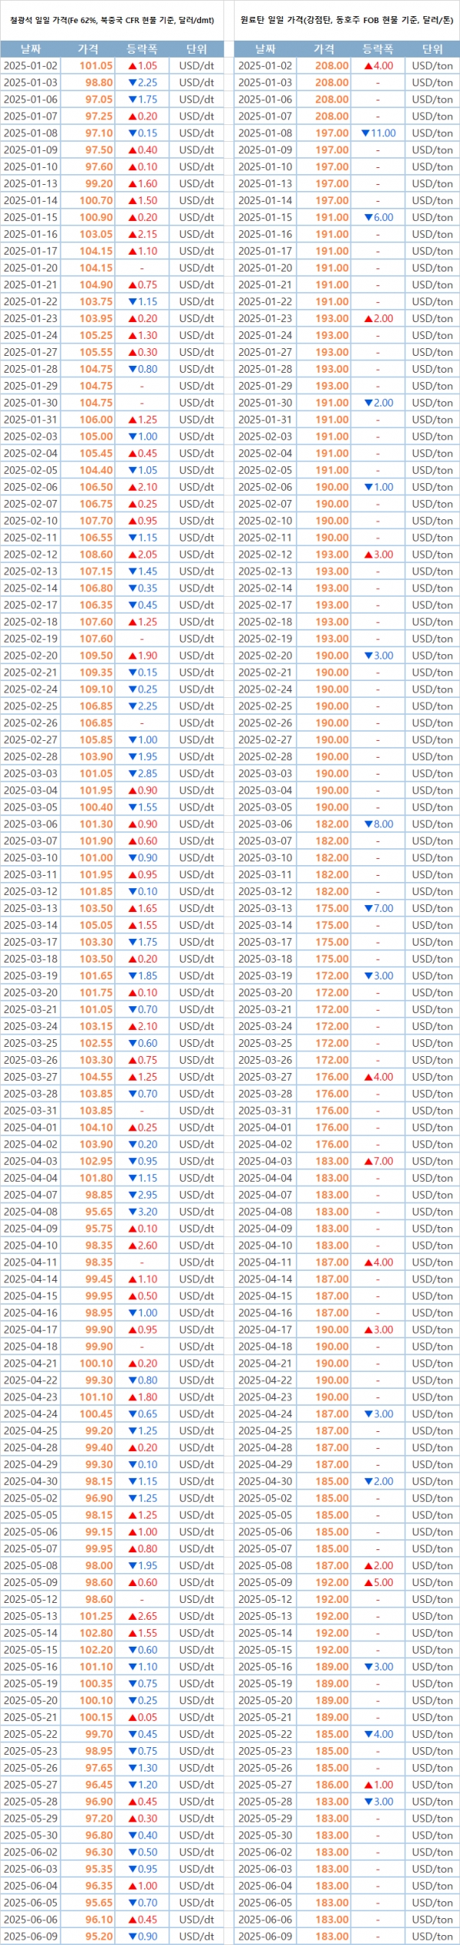Screen dimensions: 460x1945
Task: Select the down triangle next to 3.20 on 2025-04-08
Action: click(132, 1212)
